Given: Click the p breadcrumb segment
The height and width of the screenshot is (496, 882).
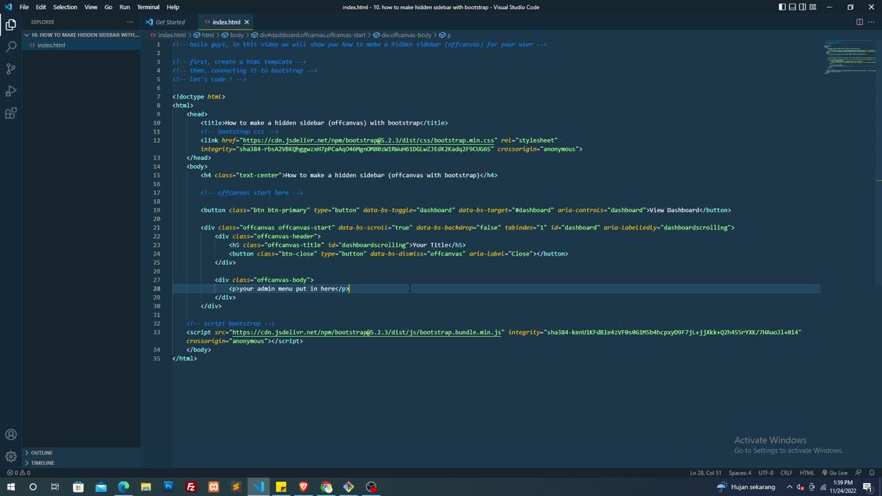Looking at the screenshot, I should [446, 34].
